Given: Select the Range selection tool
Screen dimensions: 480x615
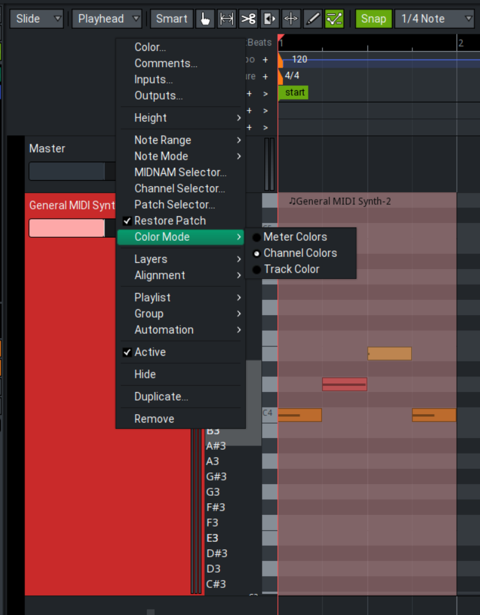Looking at the screenshot, I should pyautogui.click(x=227, y=19).
